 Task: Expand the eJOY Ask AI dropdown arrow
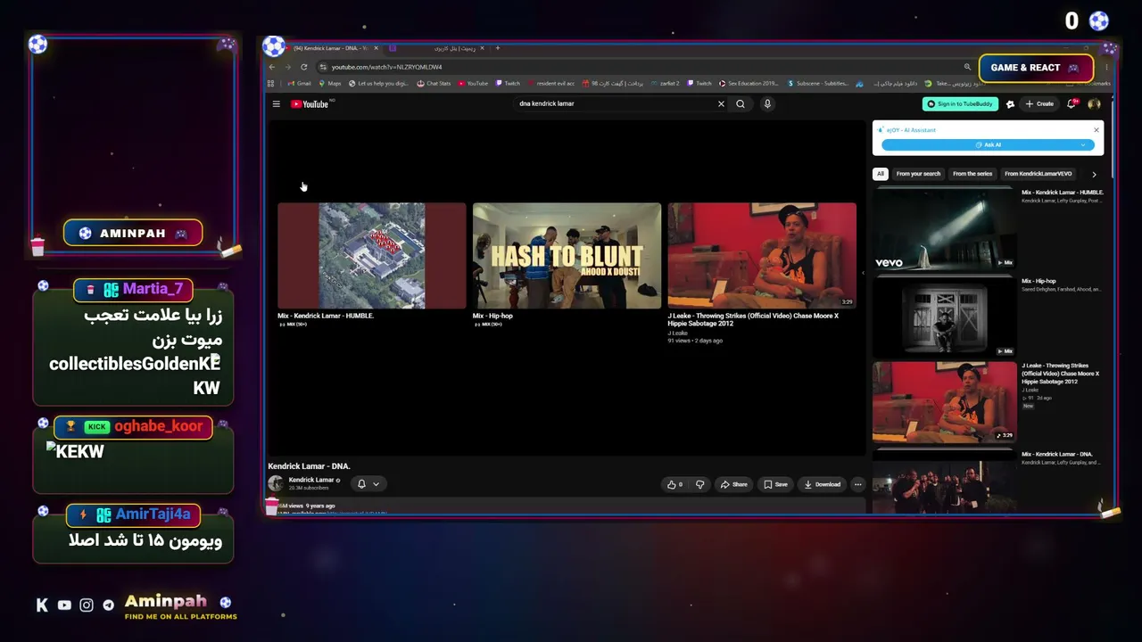tap(1083, 145)
